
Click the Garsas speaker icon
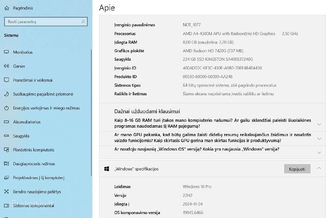[x=7, y=66]
